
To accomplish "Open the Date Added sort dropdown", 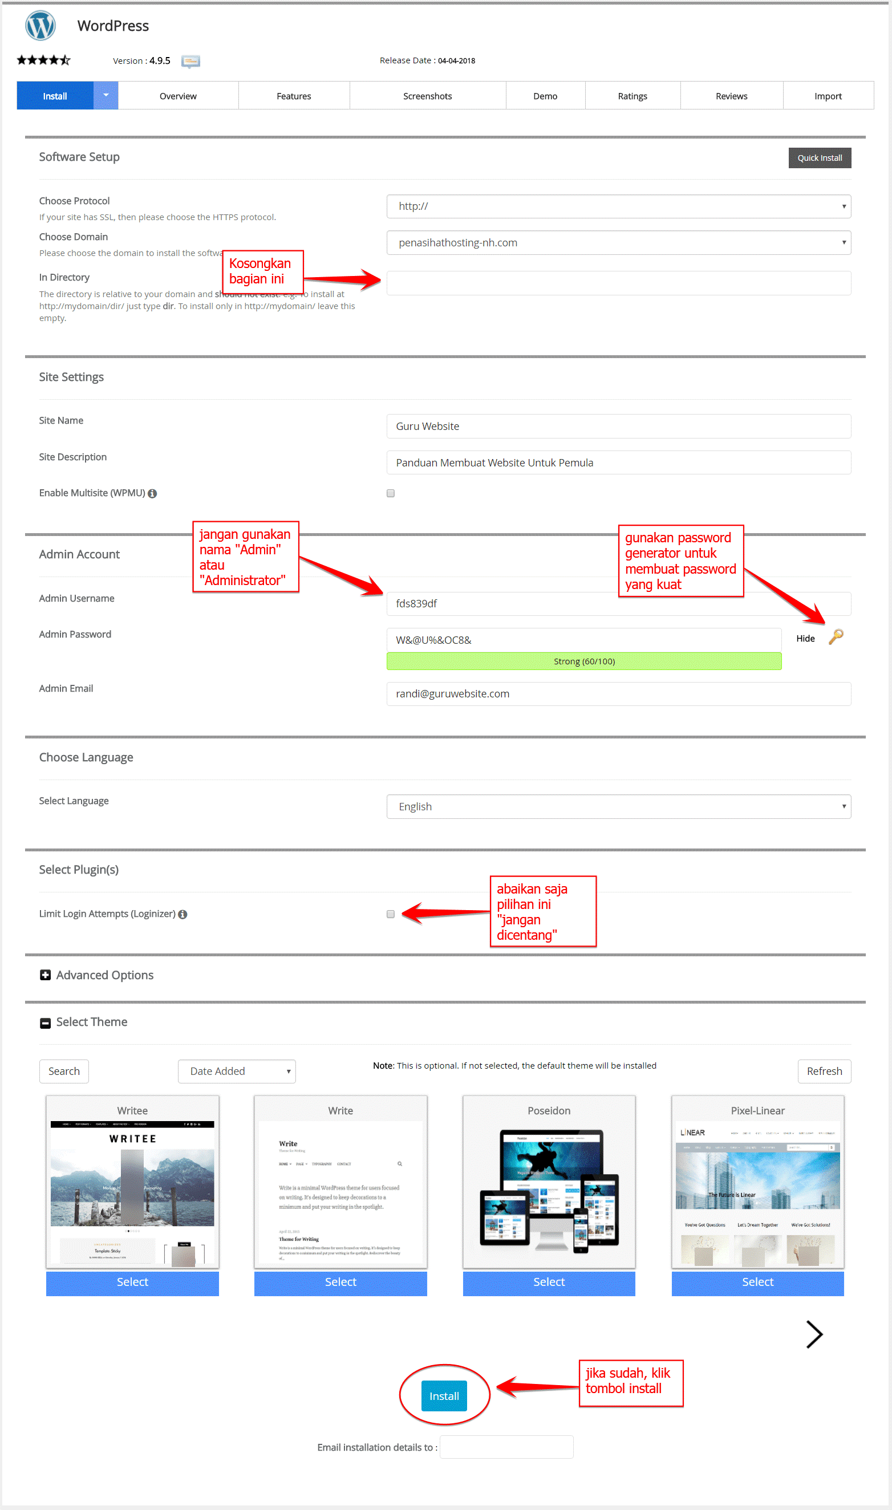I will tap(237, 1071).
